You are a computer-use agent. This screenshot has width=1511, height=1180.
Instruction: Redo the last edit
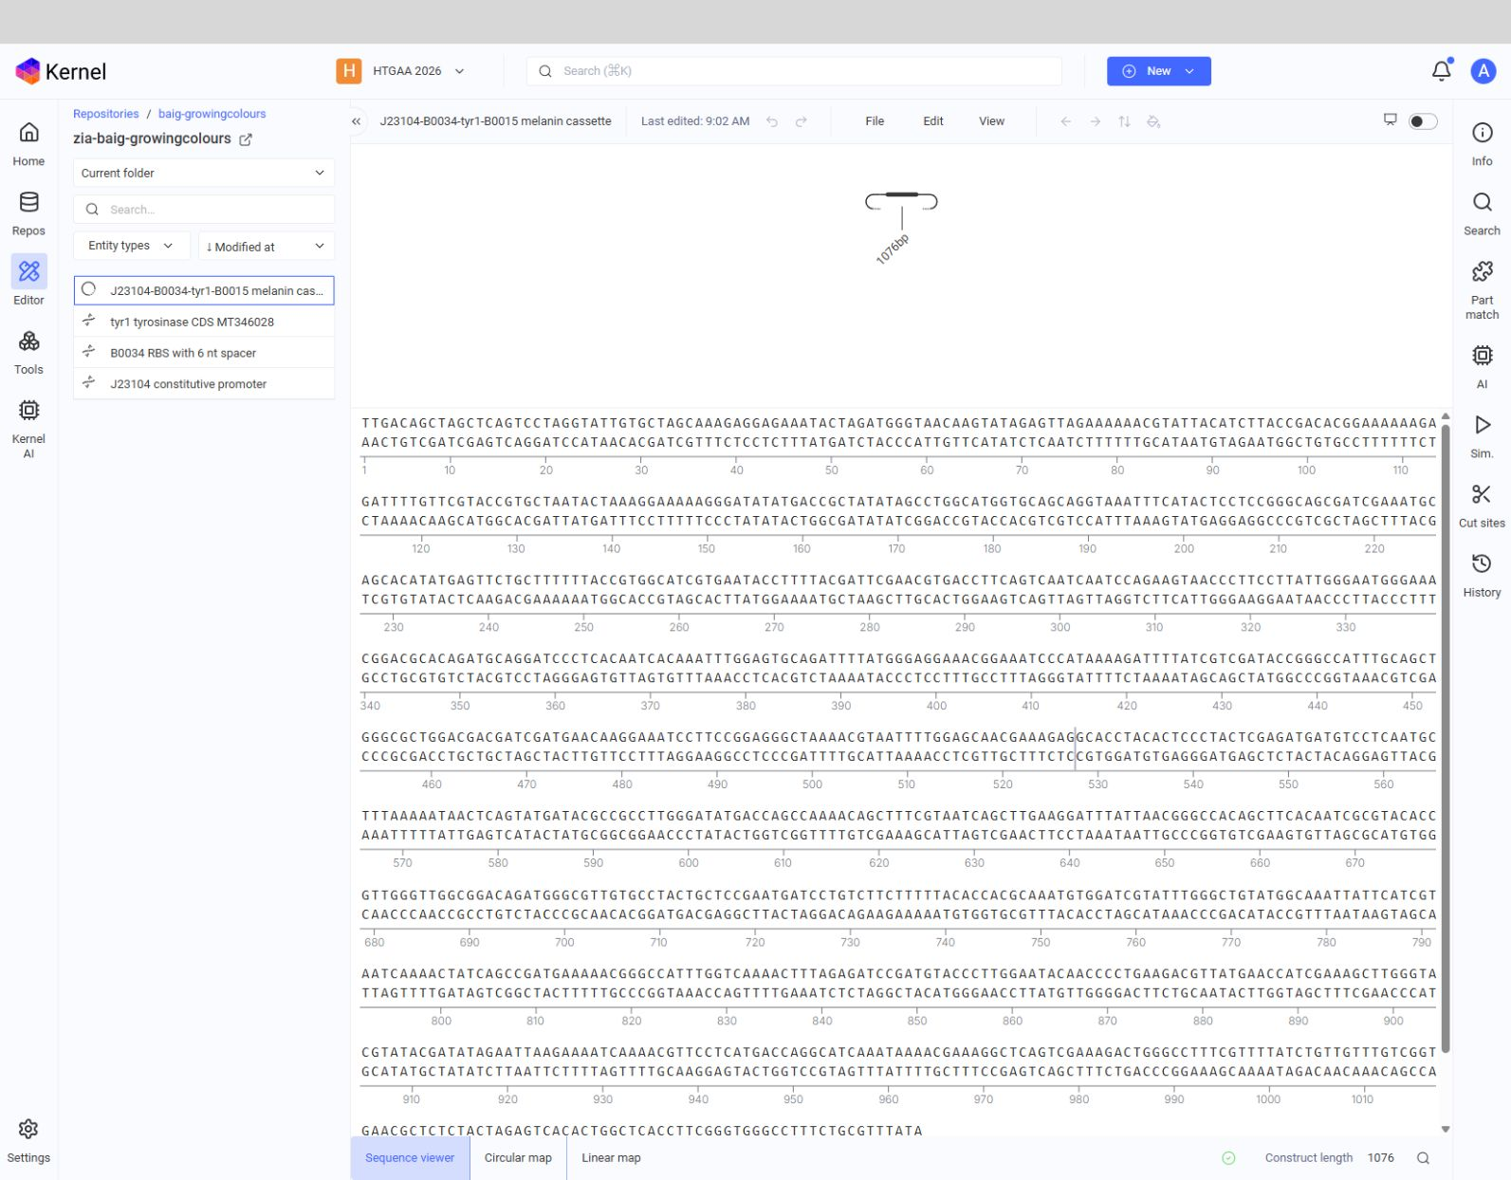pos(802,121)
